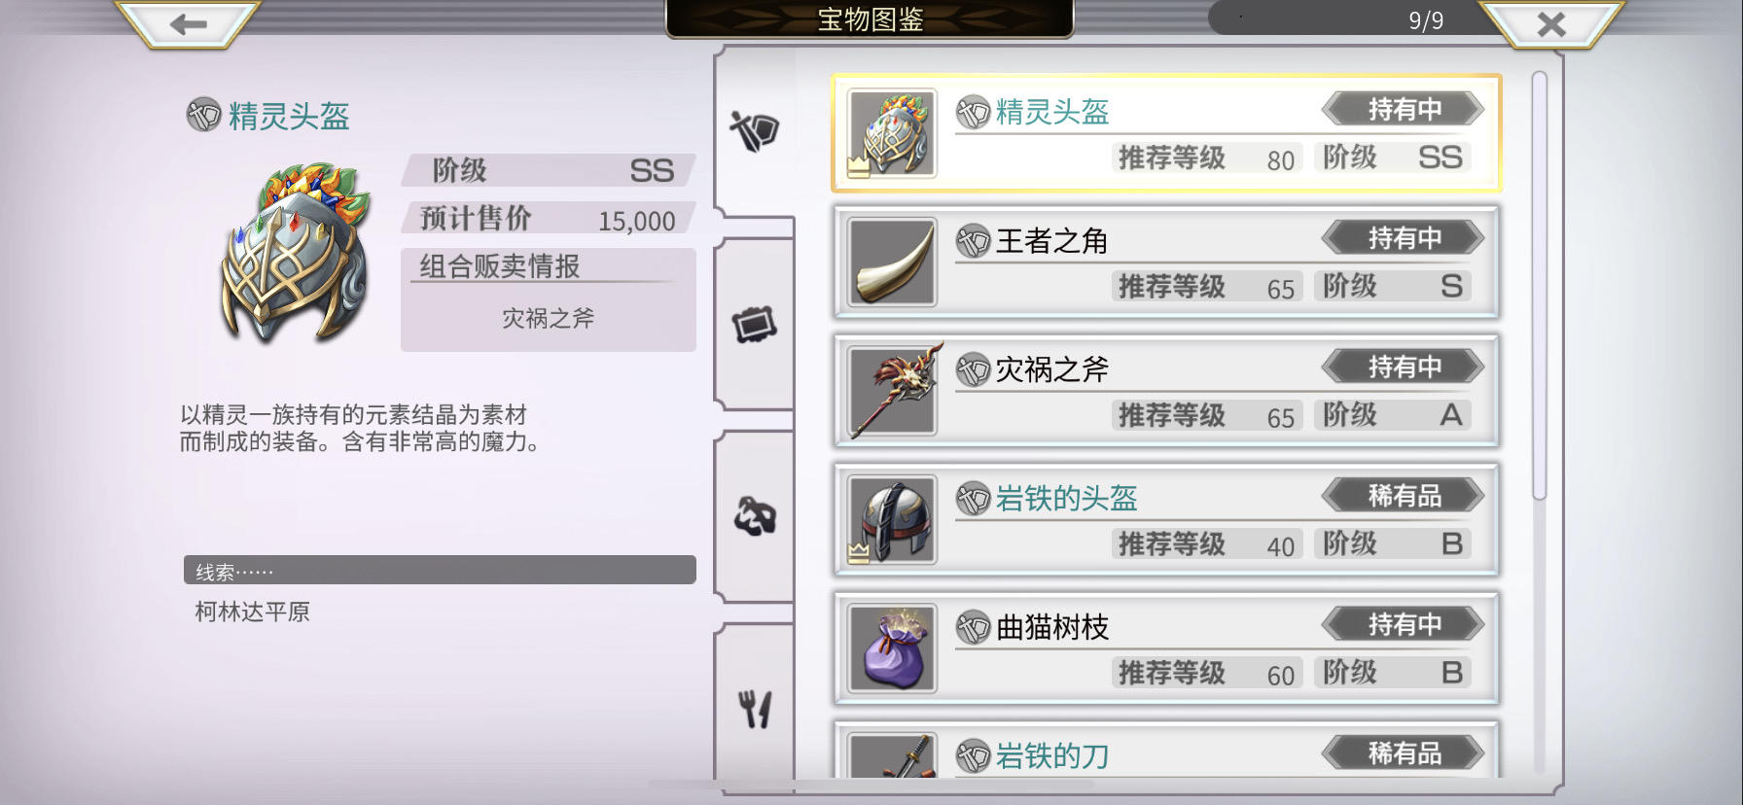Select the 曲猫树枝 entry name

click(1051, 628)
